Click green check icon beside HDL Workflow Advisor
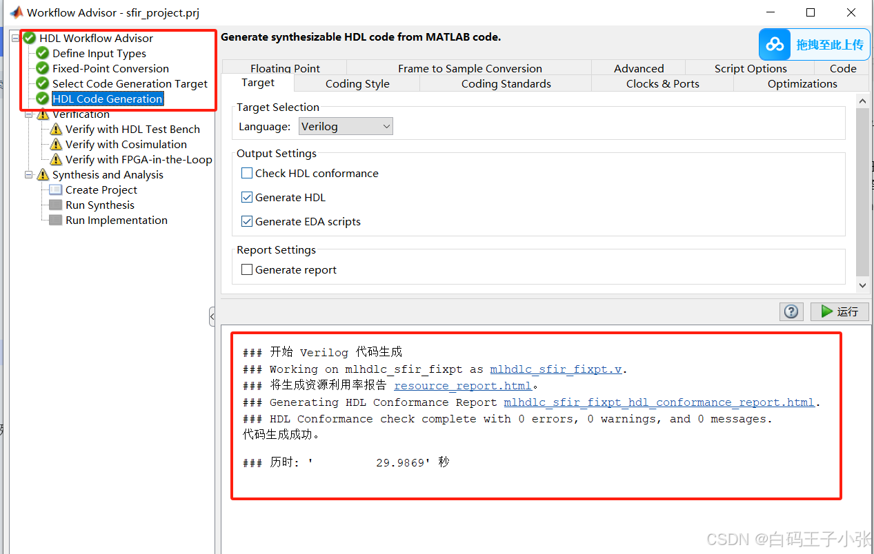This screenshot has width=874, height=554. 30,38
